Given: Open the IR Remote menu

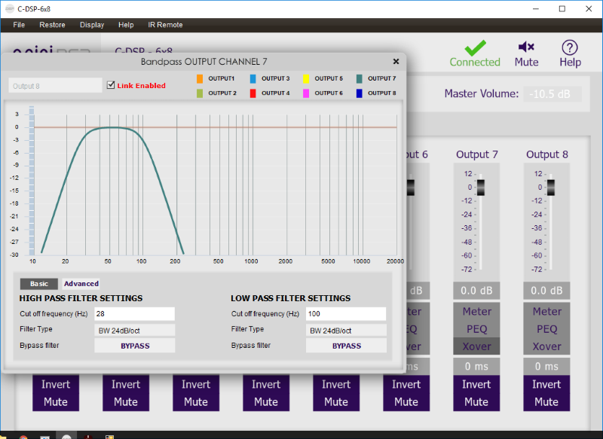Looking at the screenshot, I should (x=165, y=25).
